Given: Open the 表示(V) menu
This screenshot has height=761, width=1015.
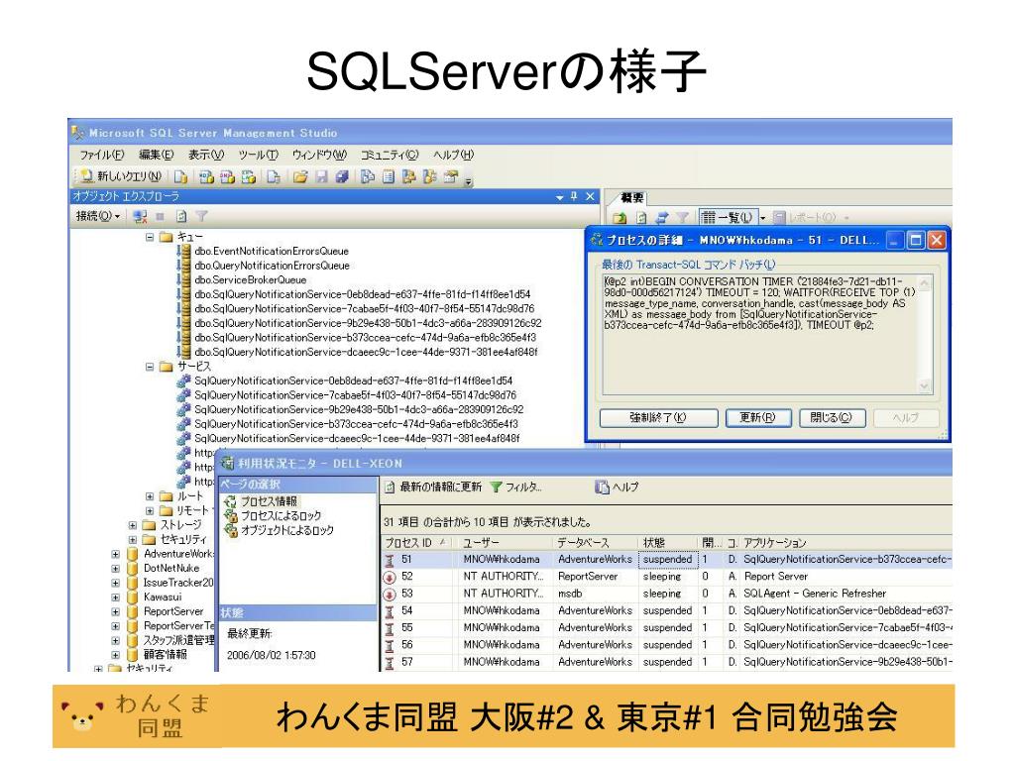Looking at the screenshot, I should pyautogui.click(x=206, y=155).
